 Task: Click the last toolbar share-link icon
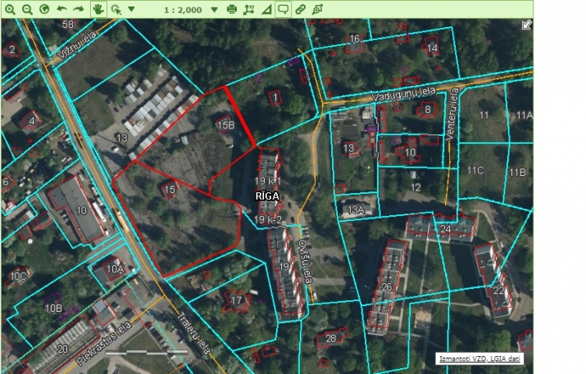coord(317,9)
